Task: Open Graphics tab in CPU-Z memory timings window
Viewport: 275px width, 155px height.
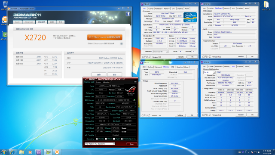Action: pyautogui.click(x=180, y=67)
